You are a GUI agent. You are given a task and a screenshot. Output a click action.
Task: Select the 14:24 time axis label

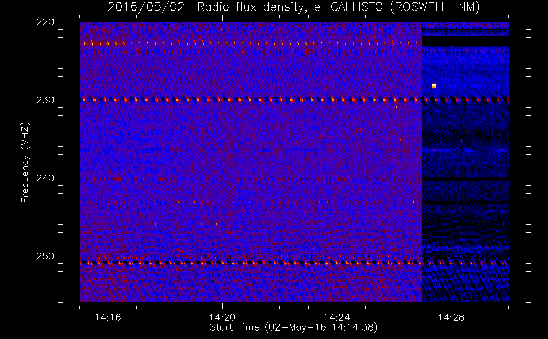[337, 317]
